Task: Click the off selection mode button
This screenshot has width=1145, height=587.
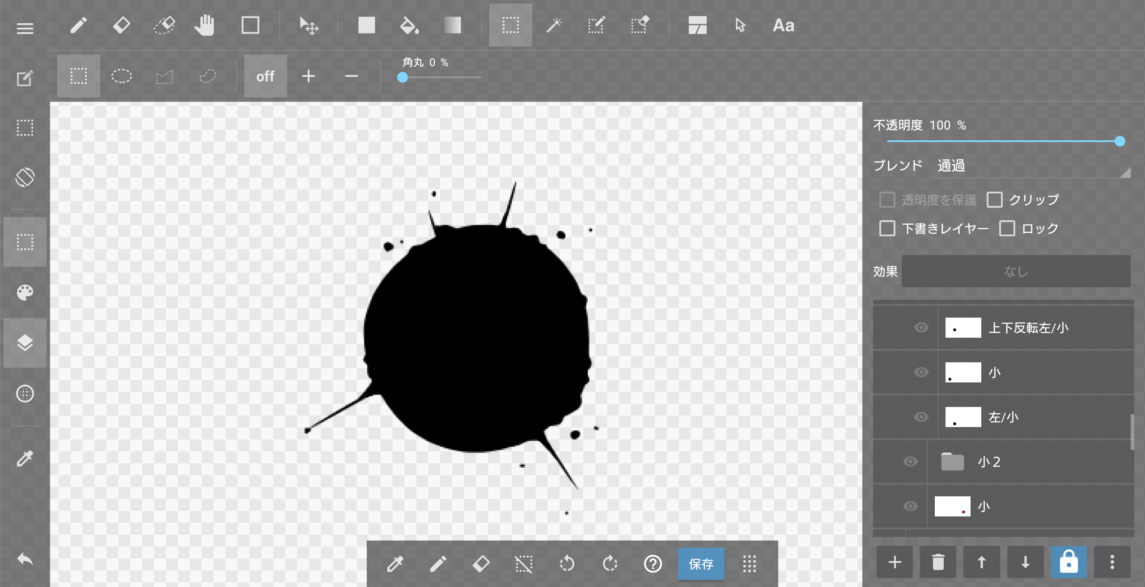Action: 265,76
